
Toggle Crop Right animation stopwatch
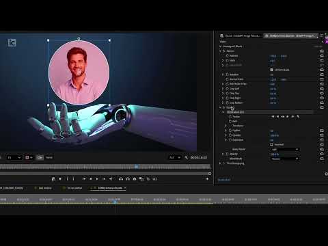click(227, 98)
